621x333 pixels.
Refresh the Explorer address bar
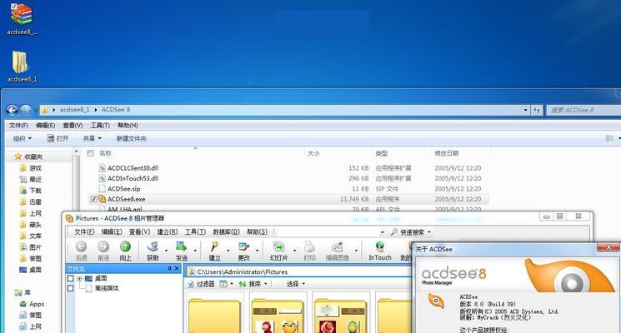point(537,110)
